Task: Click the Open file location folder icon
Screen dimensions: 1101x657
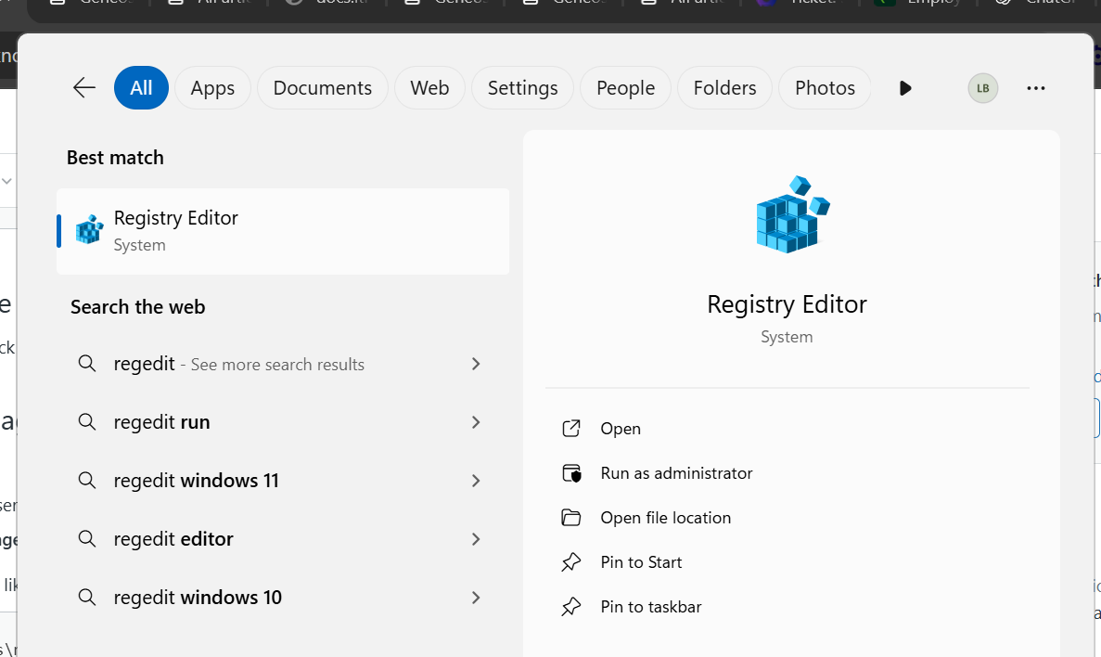Action: [571, 518]
